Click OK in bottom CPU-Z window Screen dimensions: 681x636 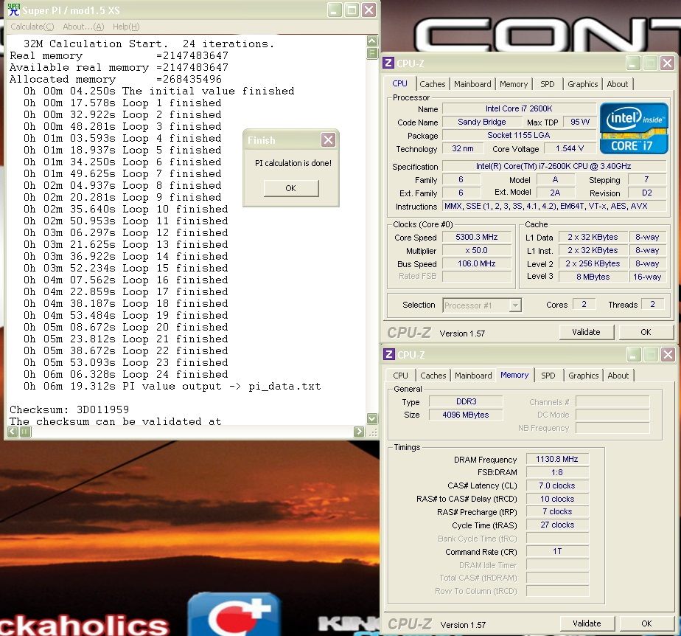(x=646, y=623)
